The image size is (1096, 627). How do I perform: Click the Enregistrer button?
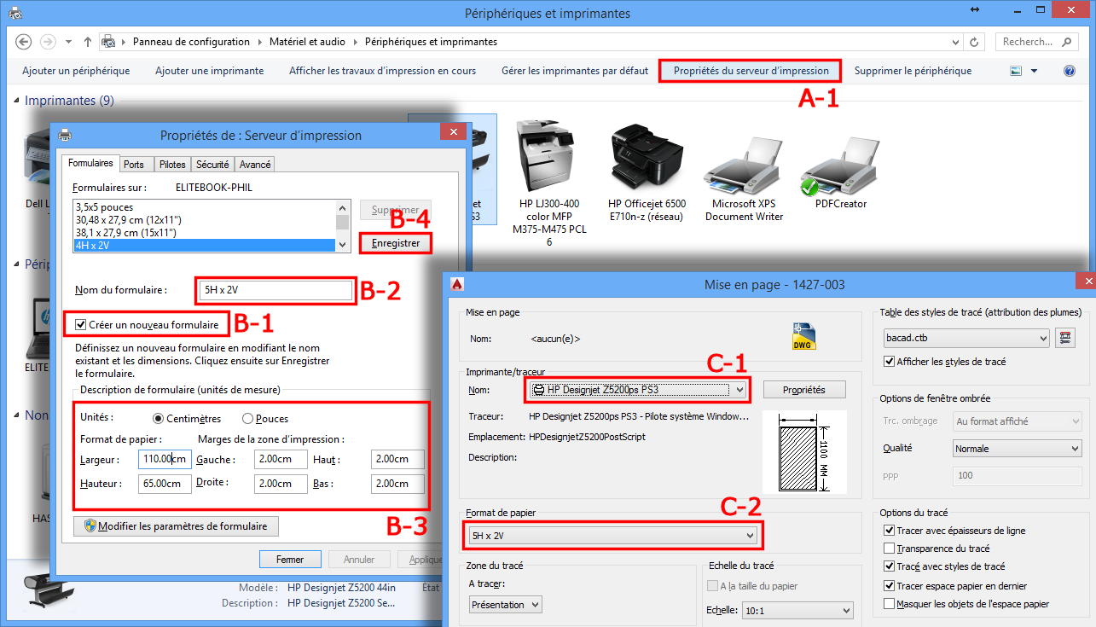396,243
